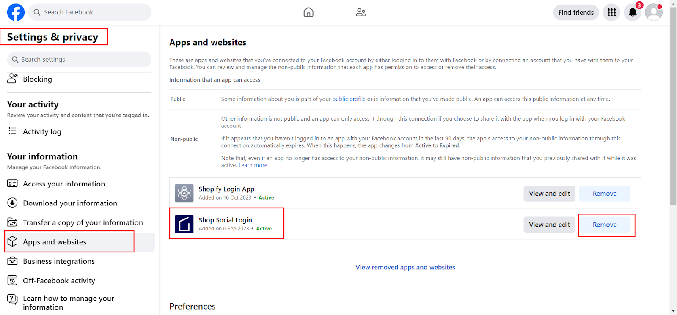Click the Apps and websites page heading

(x=208, y=42)
